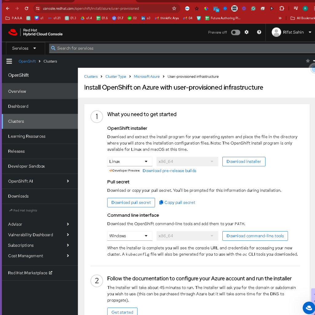This screenshot has width=315, height=315.
Task: Show hidden bookmarks with the double chevron
Action: (x=280, y=18)
